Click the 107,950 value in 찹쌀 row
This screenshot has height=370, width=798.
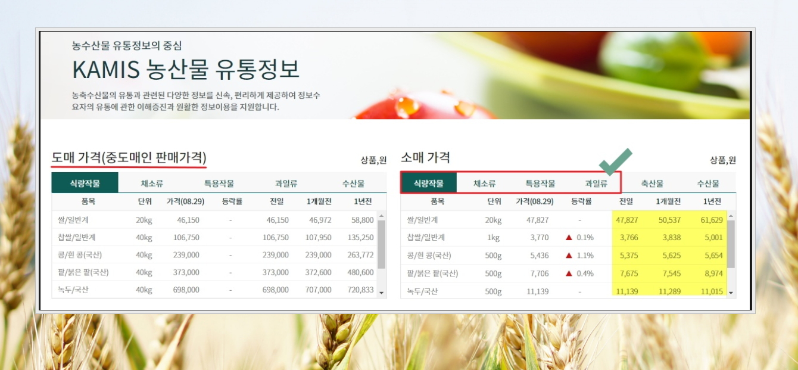click(x=318, y=237)
